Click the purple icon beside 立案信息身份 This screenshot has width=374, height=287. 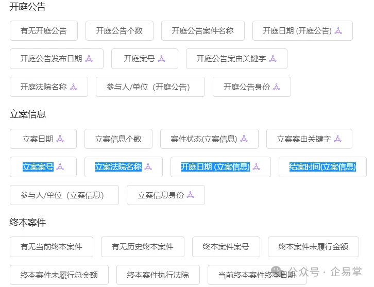pos(190,195)
